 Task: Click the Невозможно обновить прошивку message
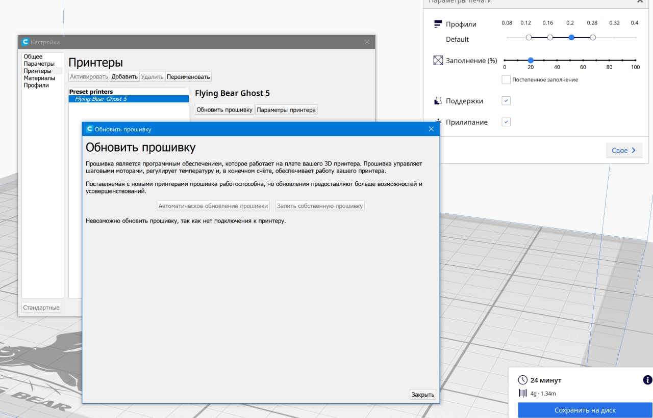[186, 221]
